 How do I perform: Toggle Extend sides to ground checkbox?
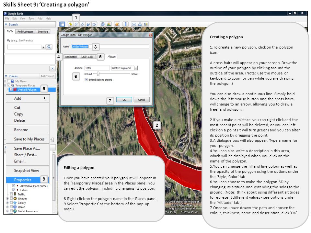coord(86,80)
